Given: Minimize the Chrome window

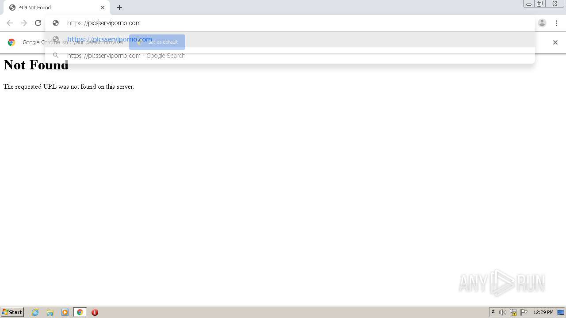Looking at the screenshot, I should point(529,4).
